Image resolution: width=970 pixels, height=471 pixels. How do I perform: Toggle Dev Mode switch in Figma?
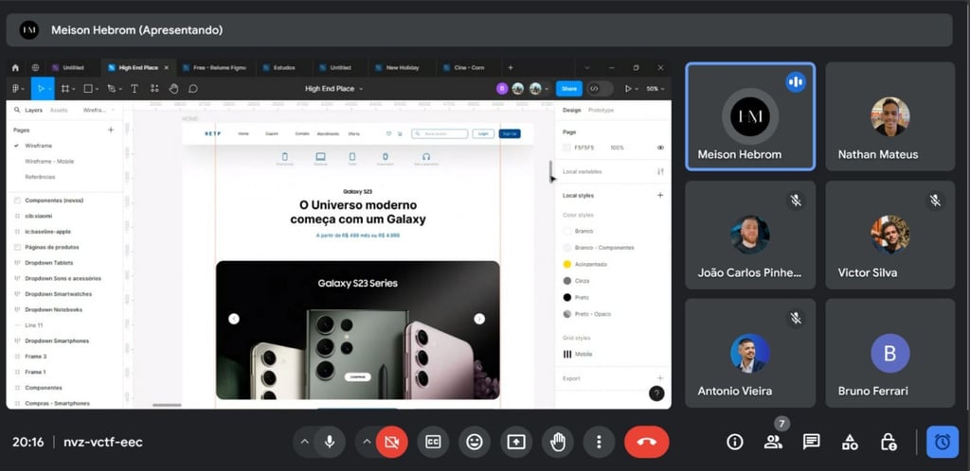click(600, 89)
